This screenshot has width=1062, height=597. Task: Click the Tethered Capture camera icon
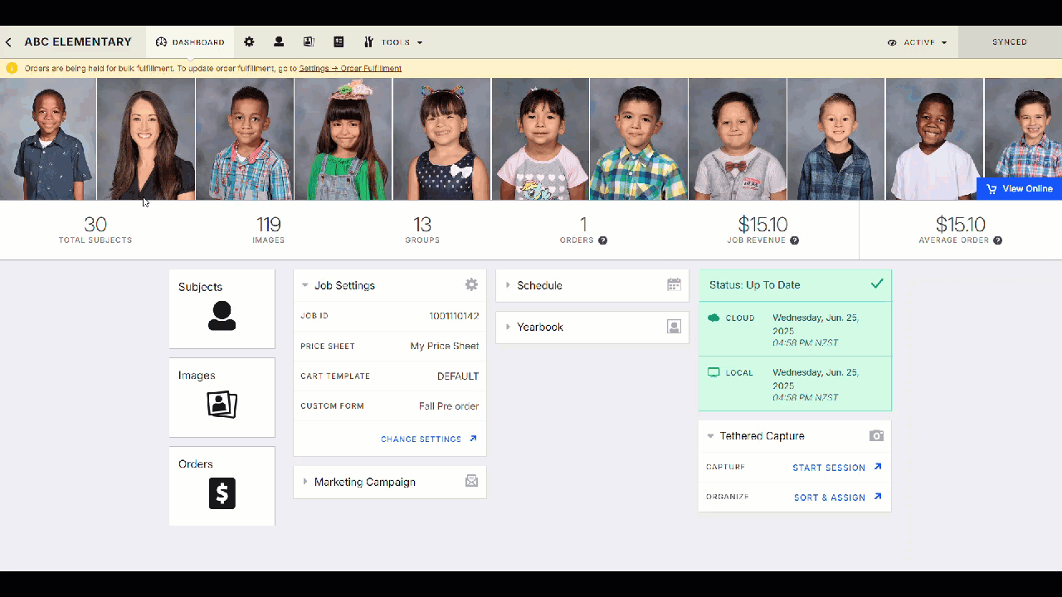[876, 436]
